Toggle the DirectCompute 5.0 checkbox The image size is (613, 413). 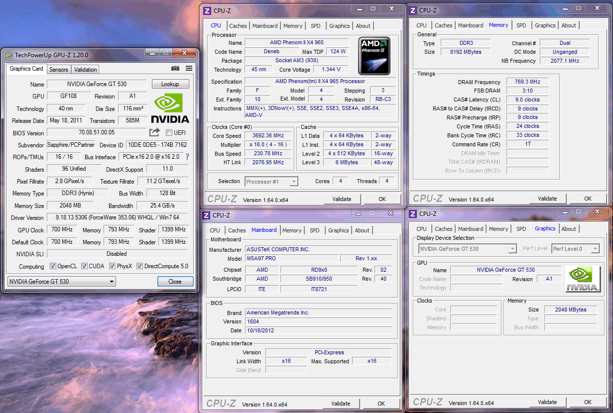[x=140, y=266]
